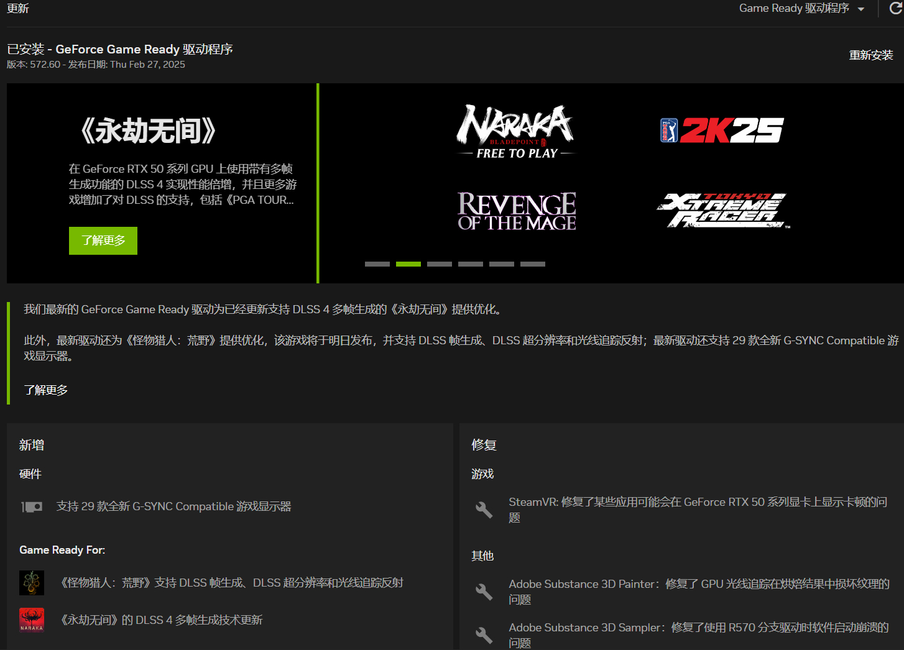Select text 支持 29 款全新 G-SYNC Compatible 游戏显示器
This screenshot has width=904, height=650.
(174, 506)
